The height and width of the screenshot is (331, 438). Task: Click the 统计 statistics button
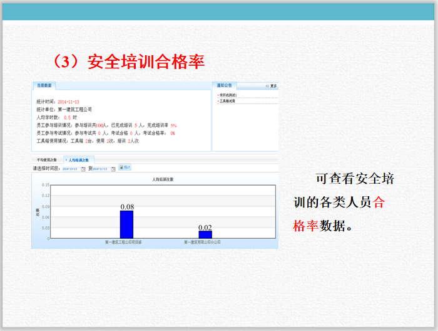click(x=125, y=167)
